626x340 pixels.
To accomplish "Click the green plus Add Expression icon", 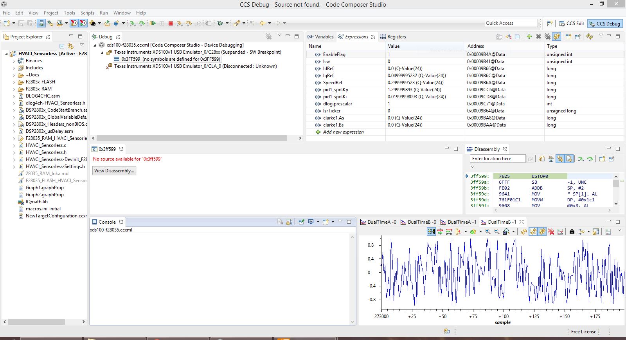I will pos(529,36).
